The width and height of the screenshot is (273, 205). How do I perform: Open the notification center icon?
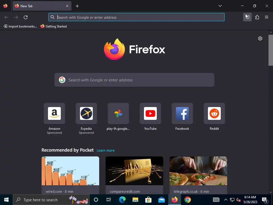pyautogui.click(x=265, y=200)
